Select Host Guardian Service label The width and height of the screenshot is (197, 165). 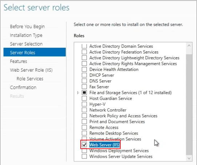pos(111,98)
